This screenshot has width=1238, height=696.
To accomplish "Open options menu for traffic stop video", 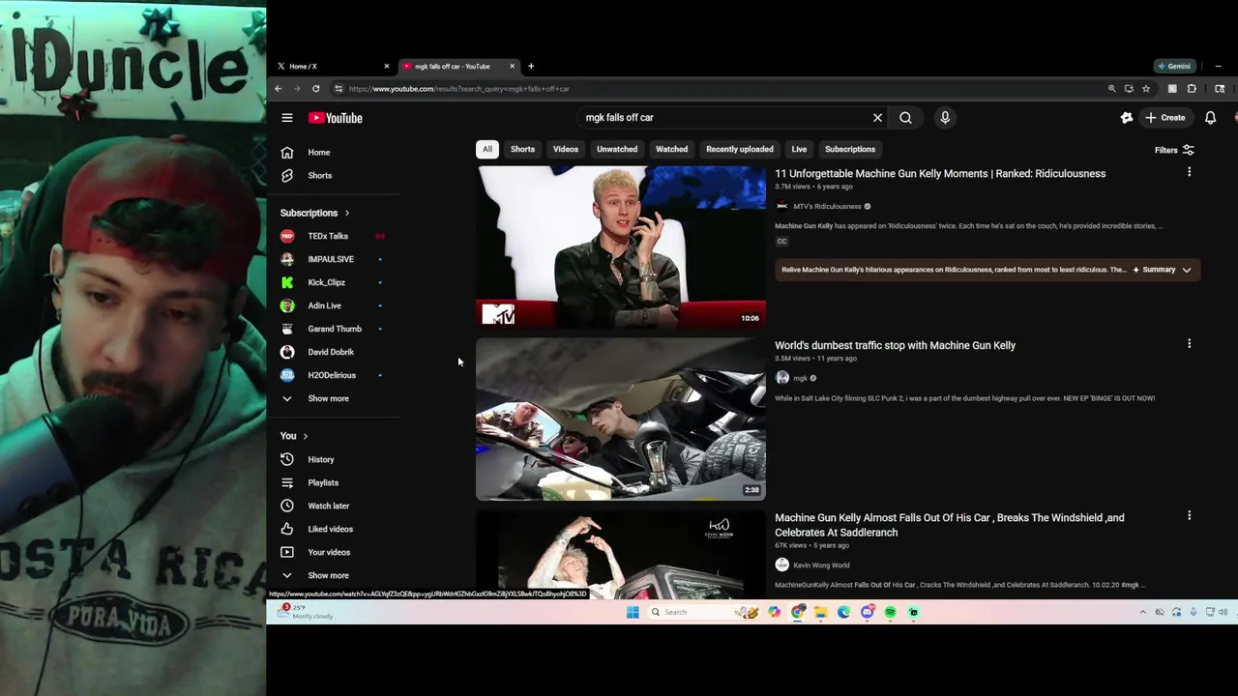I will [x=1189, y=343].
